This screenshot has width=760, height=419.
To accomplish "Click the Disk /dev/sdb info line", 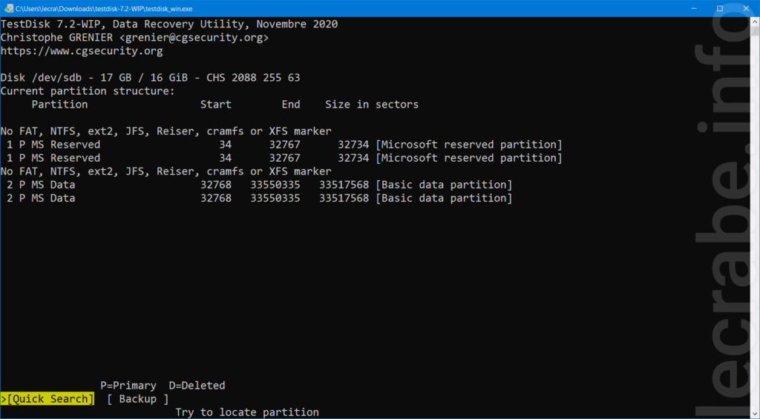I will (x=150, y=78).
